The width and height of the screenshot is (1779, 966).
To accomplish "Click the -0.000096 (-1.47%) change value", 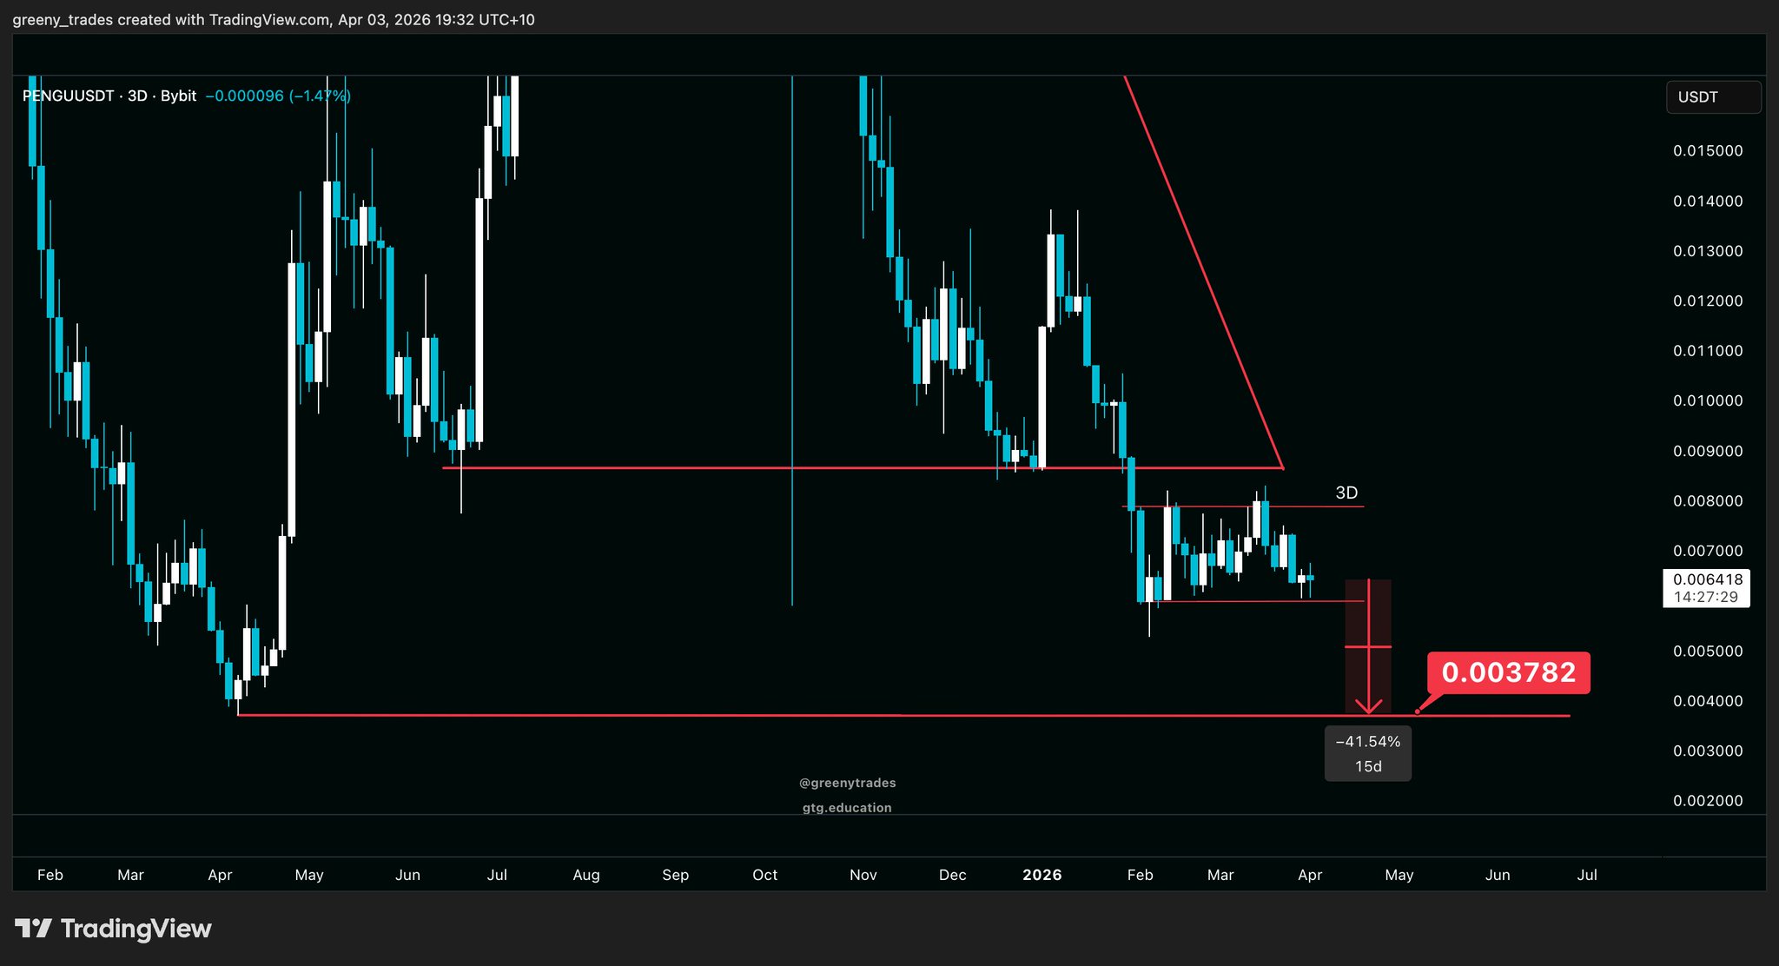I will pyautogui.click(x=278, y=96).
